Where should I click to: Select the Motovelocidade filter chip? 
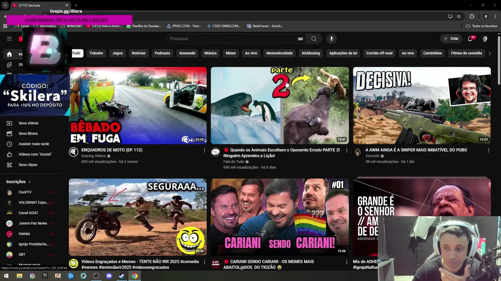click(x=279, y=53)
